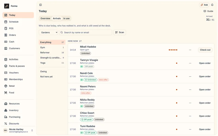Switch to the Overview tab
This screenshot has width=218, height=136.
pos(45,18)
